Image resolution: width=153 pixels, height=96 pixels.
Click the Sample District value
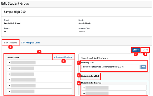(85, 23)
